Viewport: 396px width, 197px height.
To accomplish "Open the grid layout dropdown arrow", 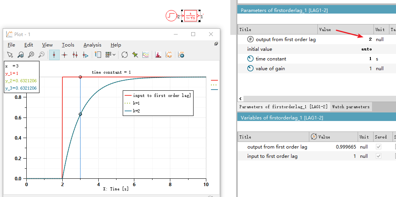I will pyautogui.click(x=114, y=55).
